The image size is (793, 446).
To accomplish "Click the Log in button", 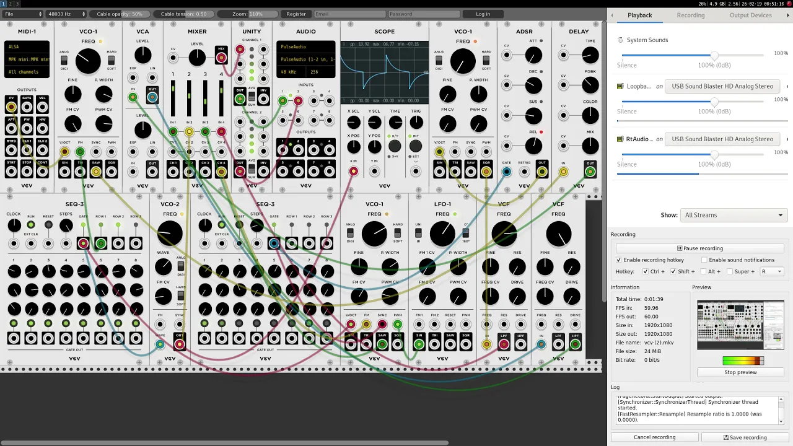I will click(x=483, y=14).
